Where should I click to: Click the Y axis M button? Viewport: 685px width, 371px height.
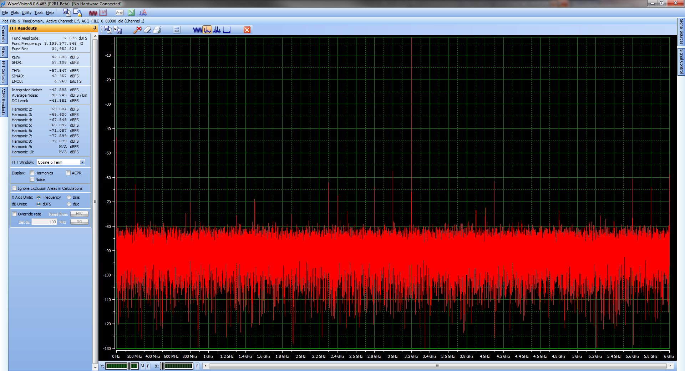pos(142,366)
